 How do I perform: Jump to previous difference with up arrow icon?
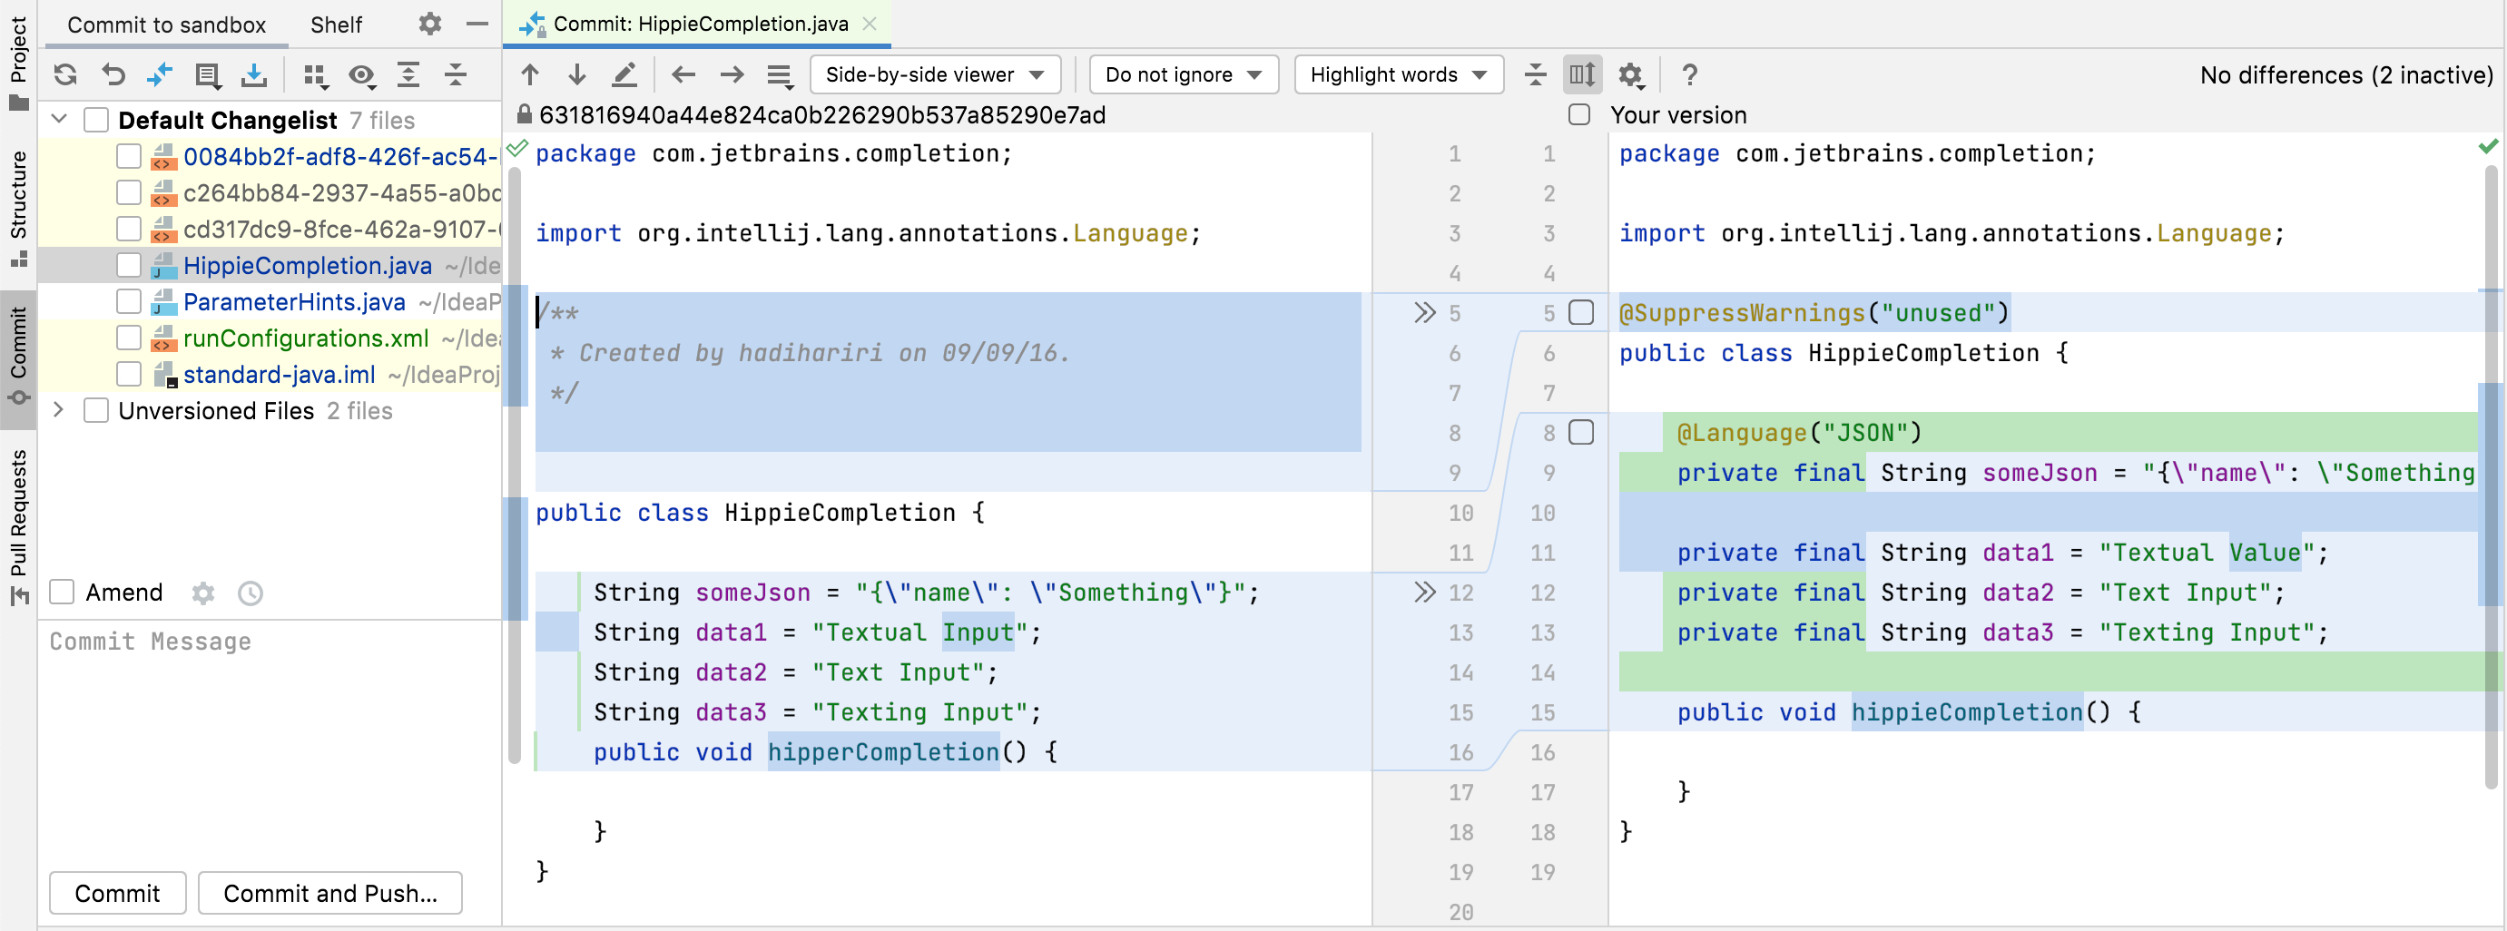pos(530,73)
